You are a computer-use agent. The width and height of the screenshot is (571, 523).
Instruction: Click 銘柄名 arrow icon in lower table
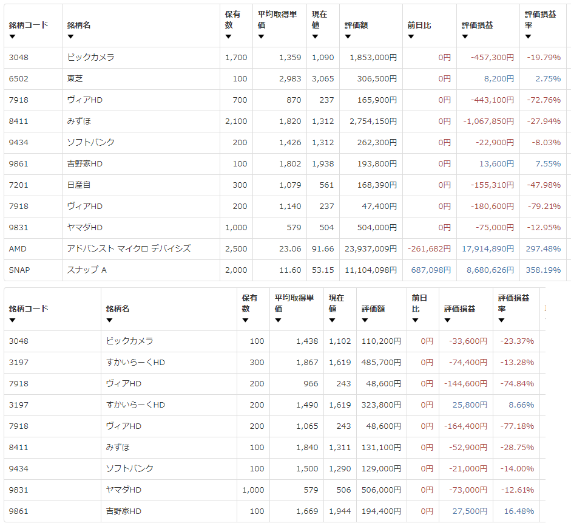(109, 320)
